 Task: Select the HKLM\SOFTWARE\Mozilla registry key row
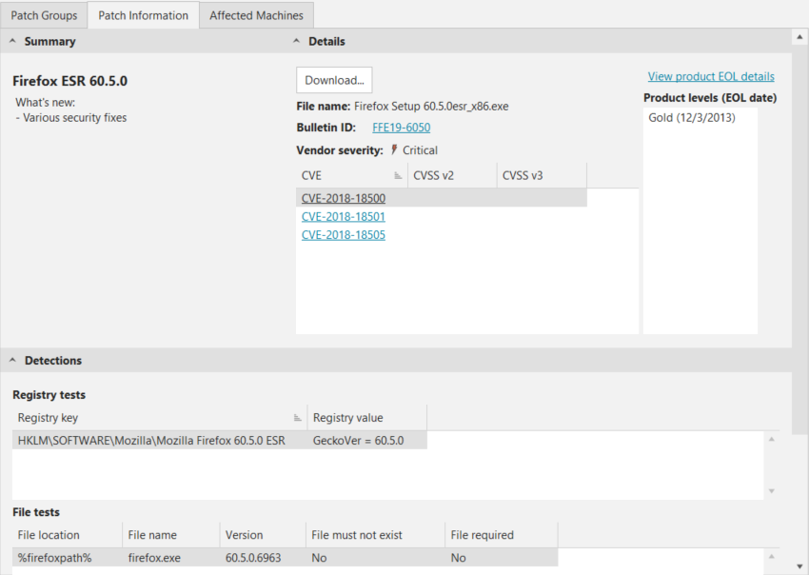pyautogui.click(x=220, y=440)
